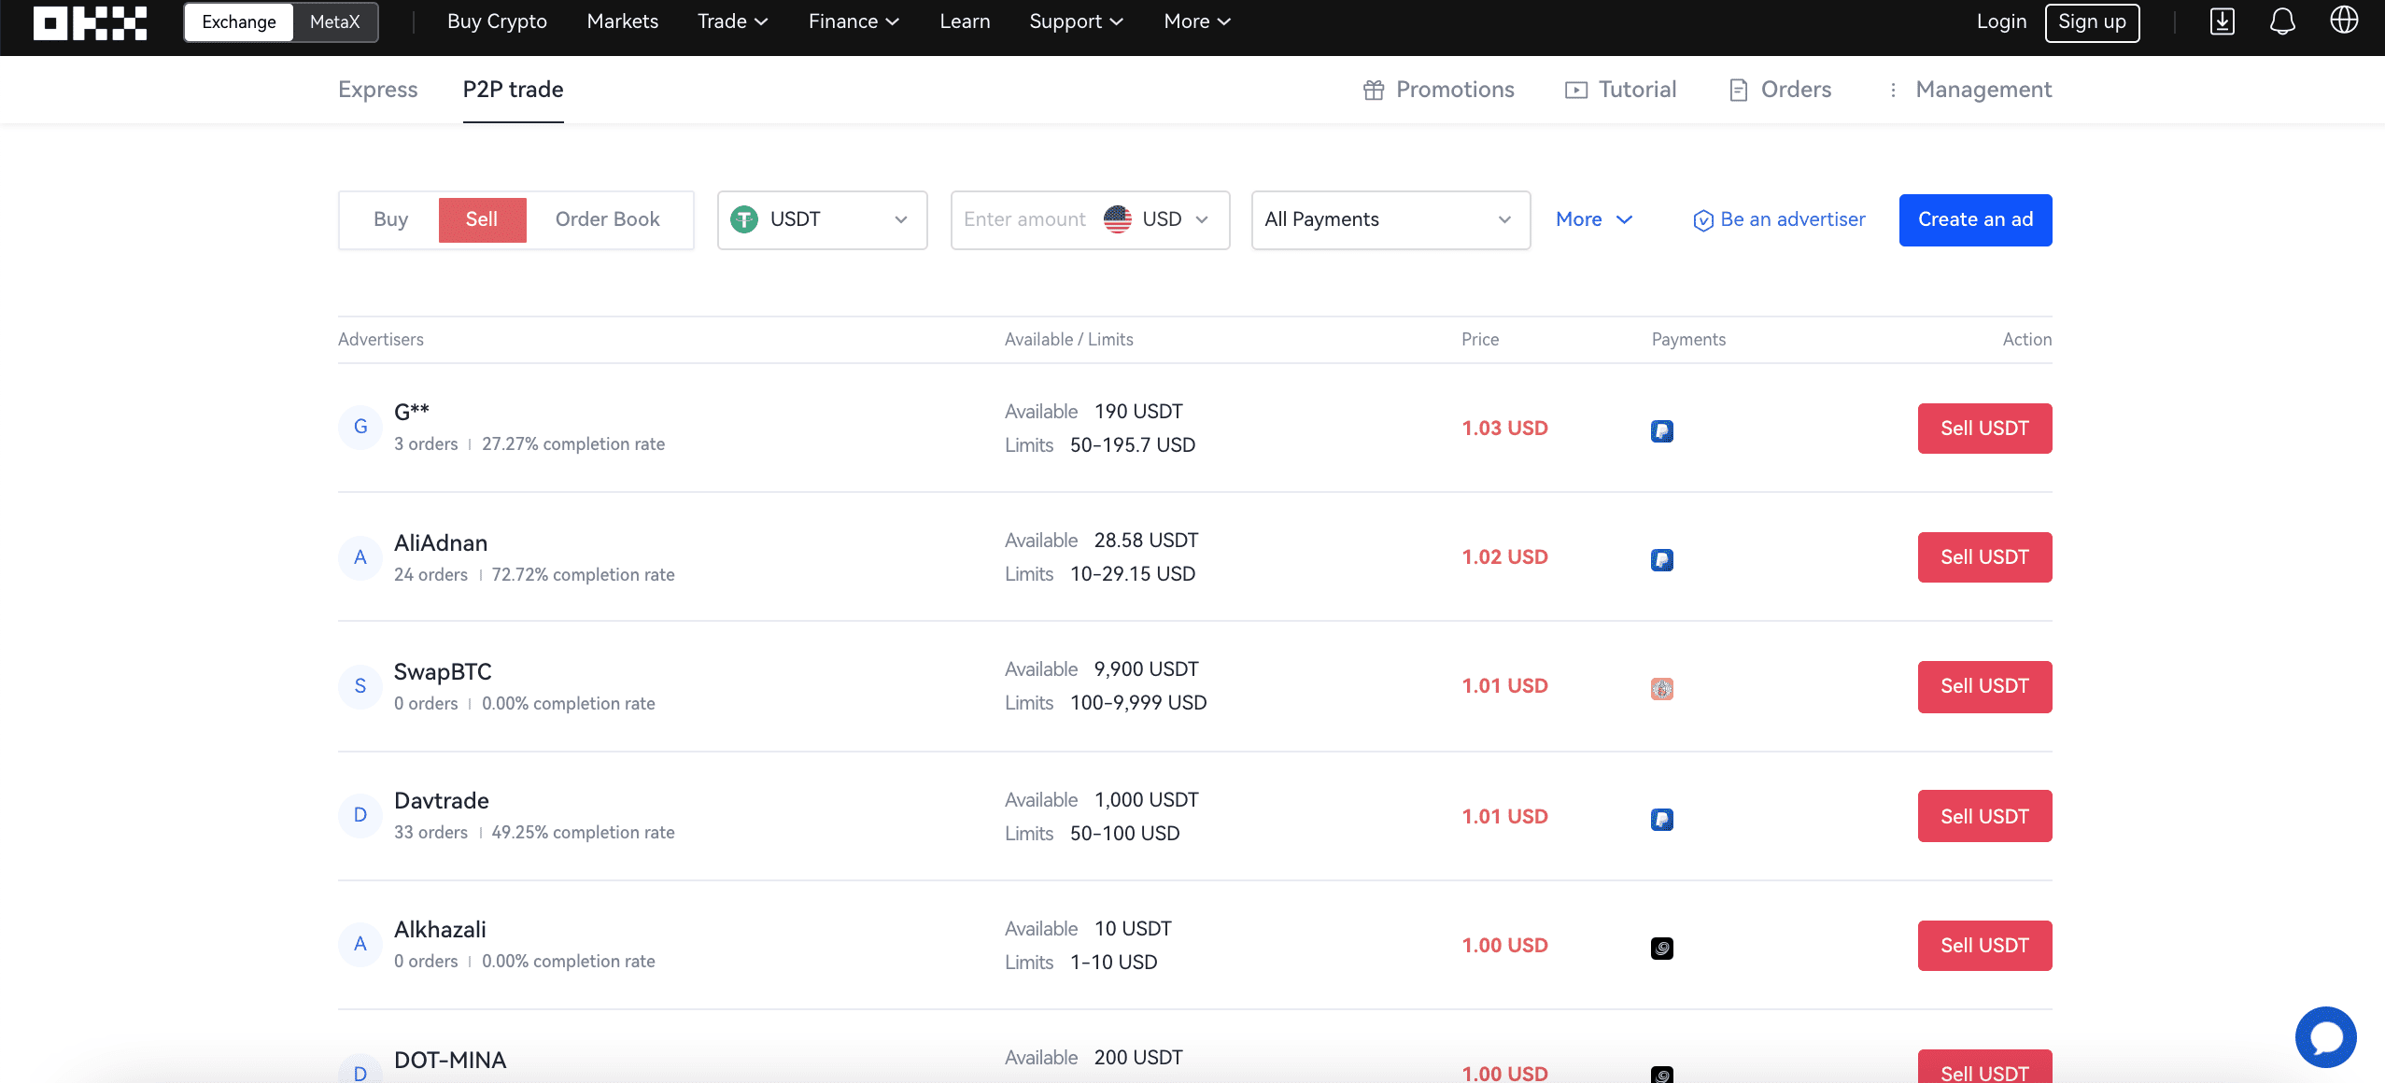The width and height of the screenshot is (2385, 1083).
Task: Click Alkhazali's avatar circle
Action: [x=360, y=945]
